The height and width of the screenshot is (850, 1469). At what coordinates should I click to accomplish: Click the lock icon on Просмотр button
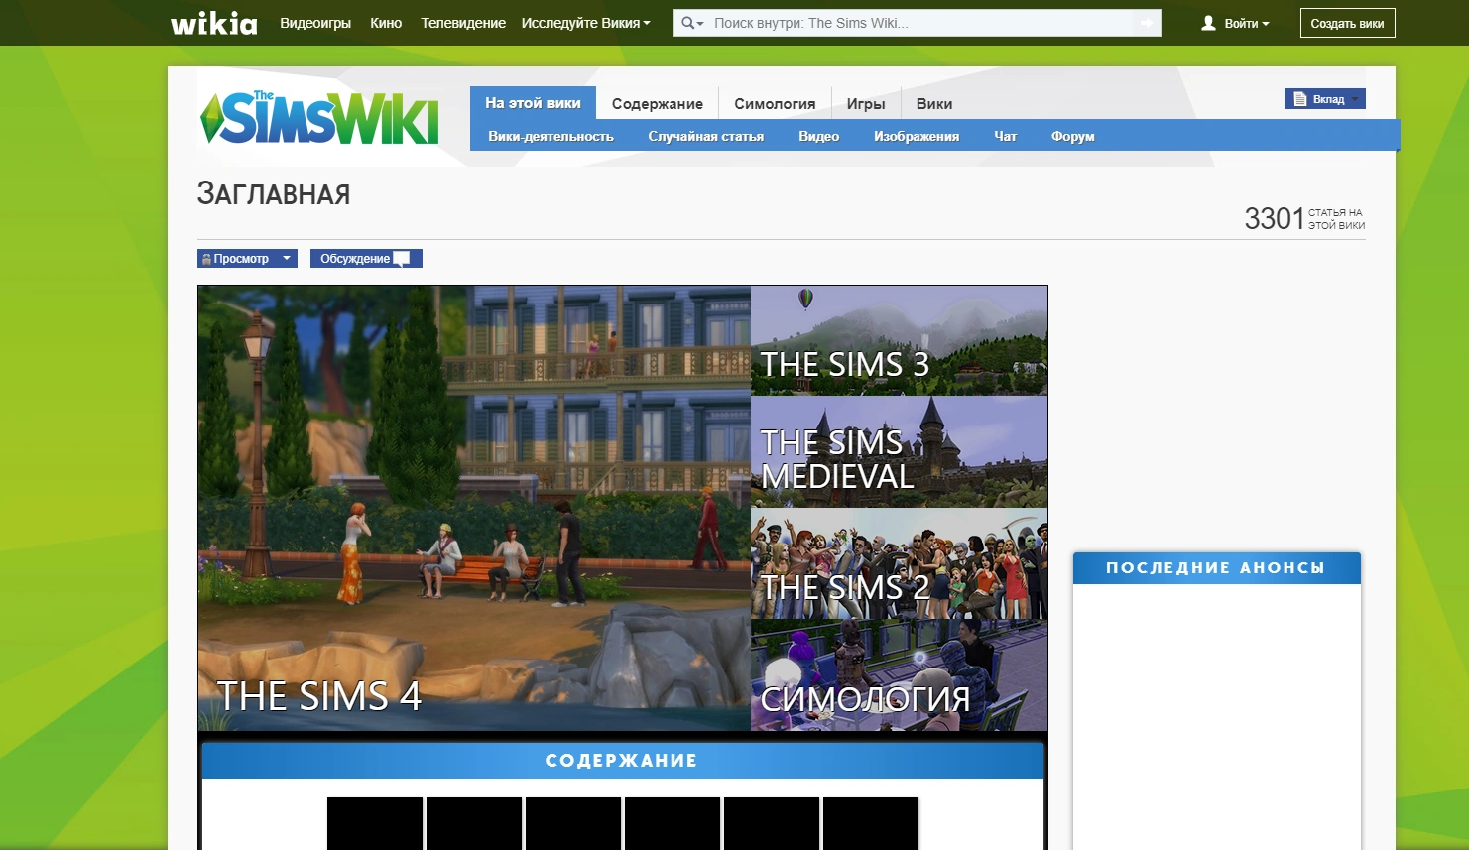[206, 259]
